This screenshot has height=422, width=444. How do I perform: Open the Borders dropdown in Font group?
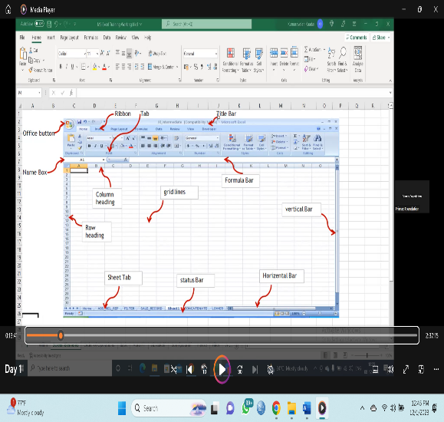click(87, 67)
